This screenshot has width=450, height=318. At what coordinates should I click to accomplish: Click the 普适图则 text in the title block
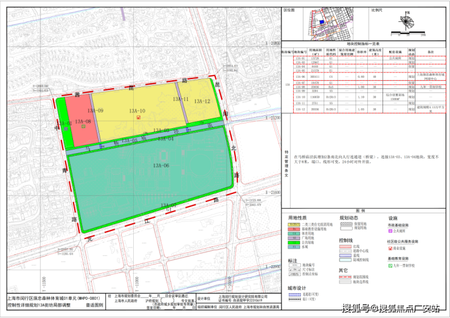pyautogui.click(x=94, y=305)
